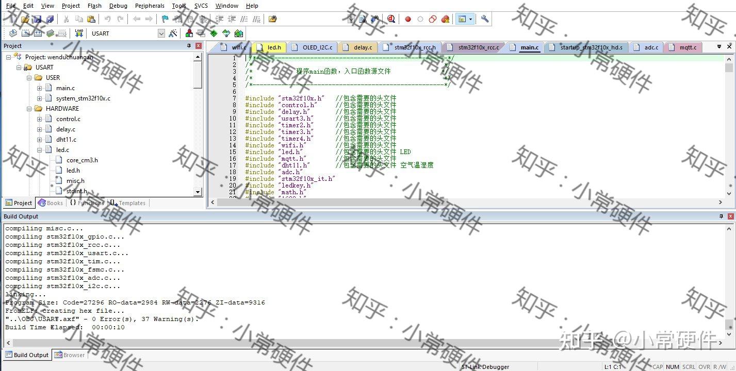736x371 pixels.
Task: Save the current file with the floppy icon
Action: coord(38,19)
